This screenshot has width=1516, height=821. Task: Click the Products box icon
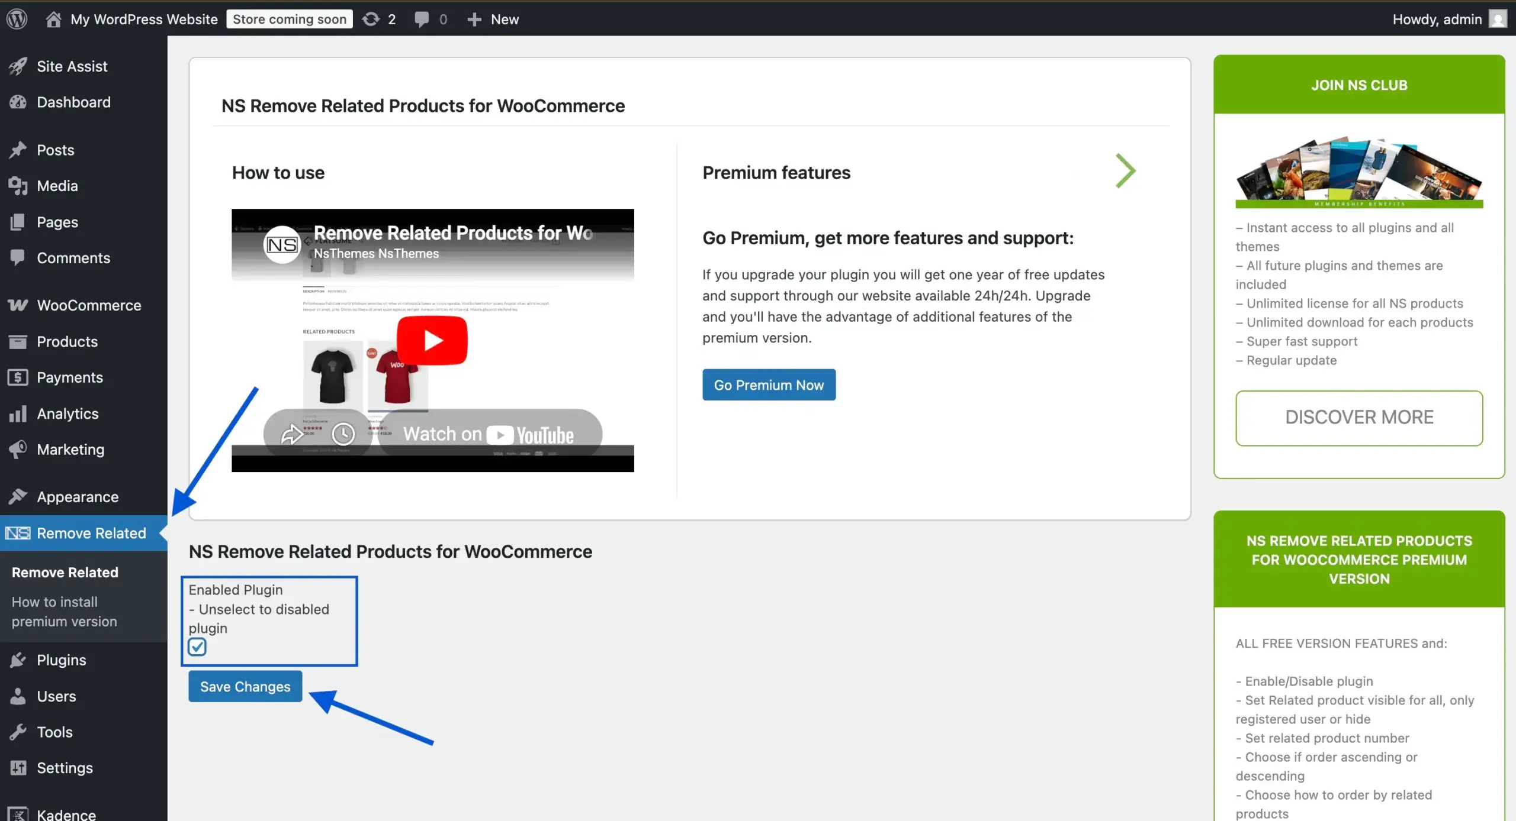click(18, 341)
